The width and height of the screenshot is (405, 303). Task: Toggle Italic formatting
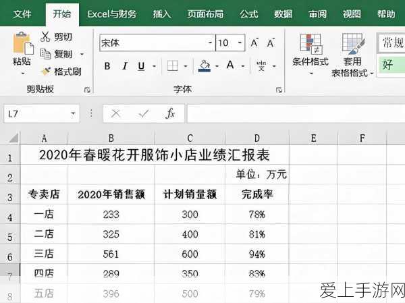point(125,66)
